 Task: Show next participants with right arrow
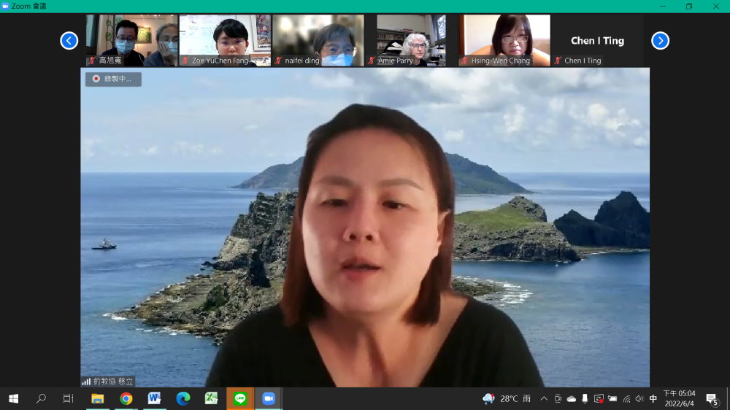coord(660,41)
